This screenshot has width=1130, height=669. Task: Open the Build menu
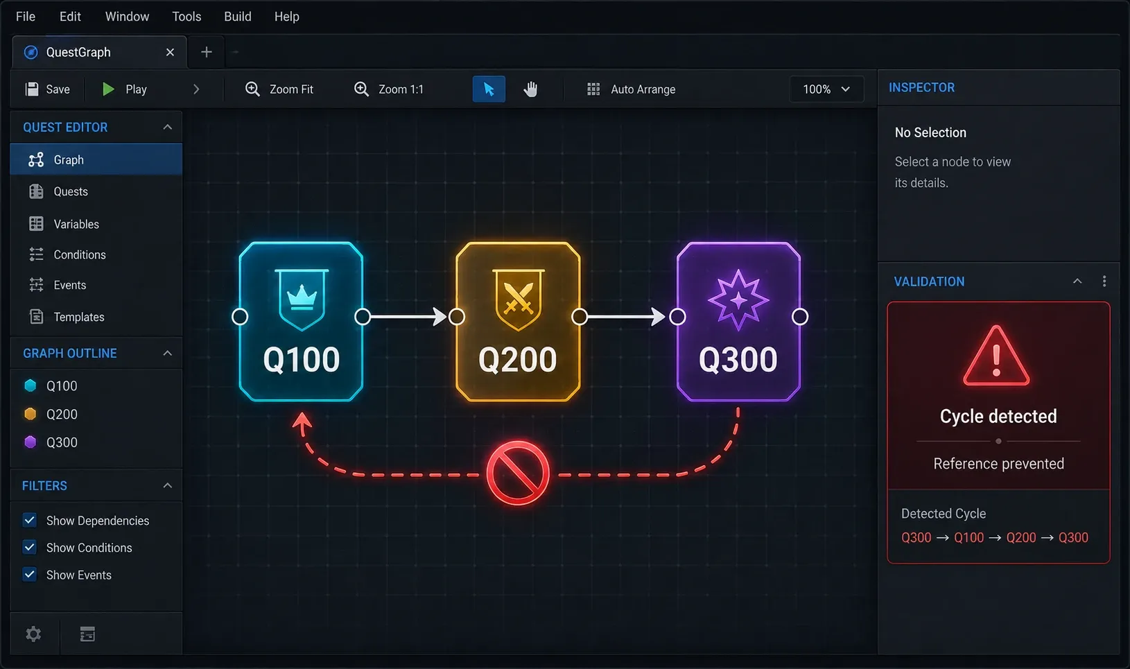tap(238, 17)
